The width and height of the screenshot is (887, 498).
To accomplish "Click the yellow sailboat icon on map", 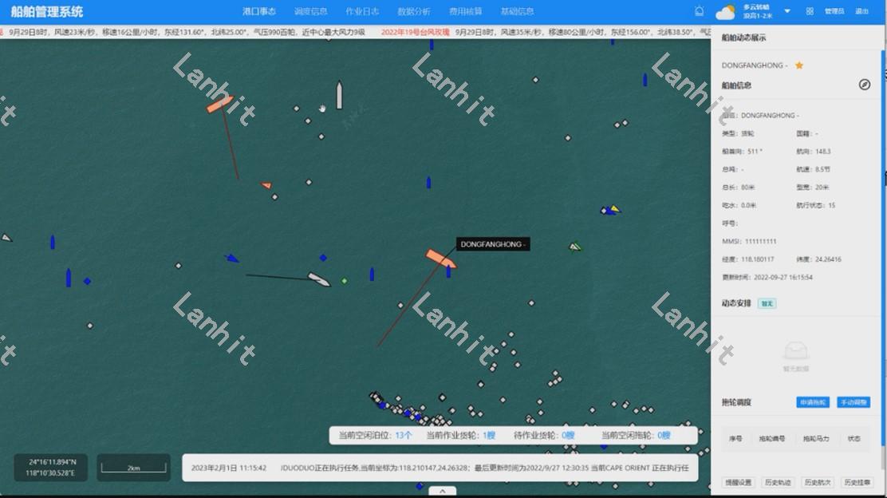I will click(613, 210).
